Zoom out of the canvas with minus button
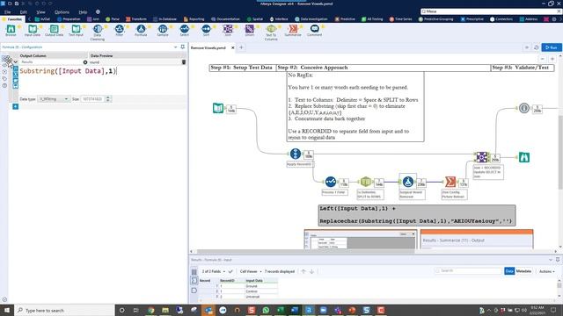This screenshot has width=563, height=316. pos(543,59)
